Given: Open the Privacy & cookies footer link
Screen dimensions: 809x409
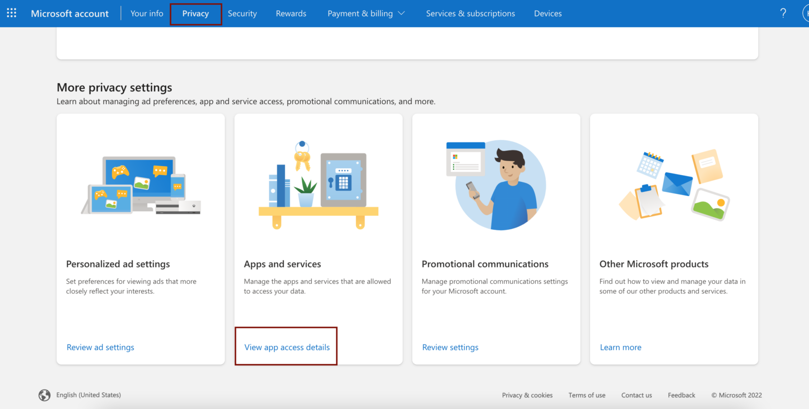Looking at the screenshot, I should click(x=527, y=395).
